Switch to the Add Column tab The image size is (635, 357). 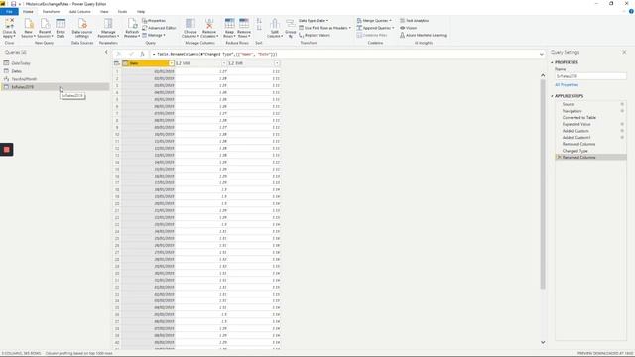point(80,12)
